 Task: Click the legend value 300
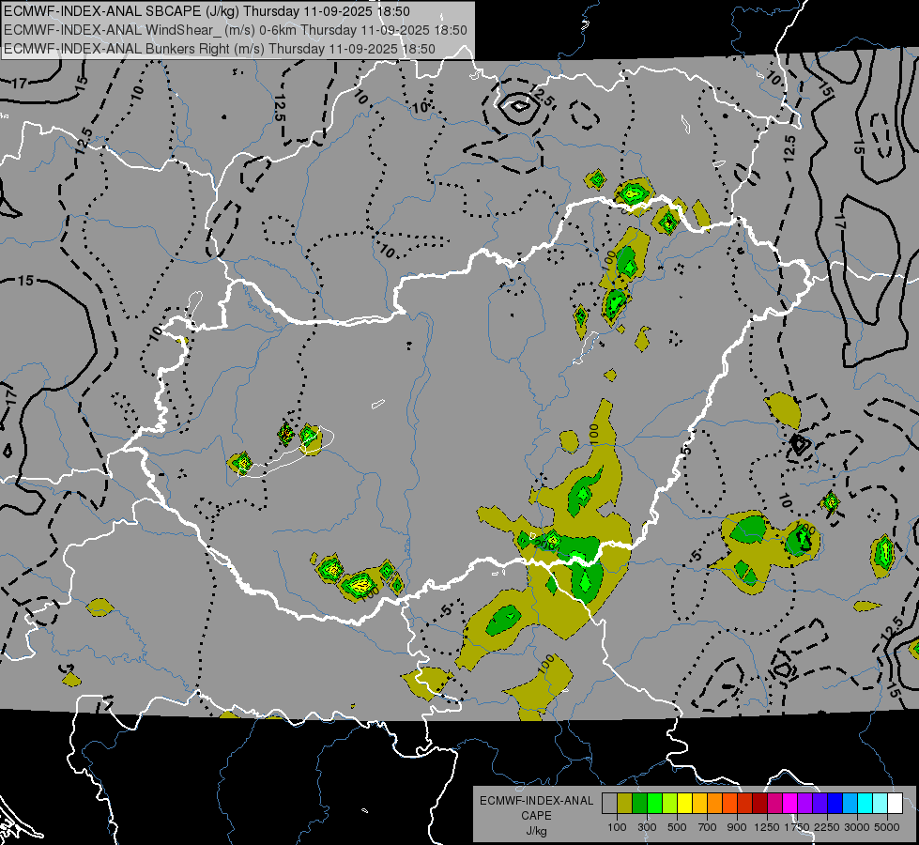pos(647,827)
